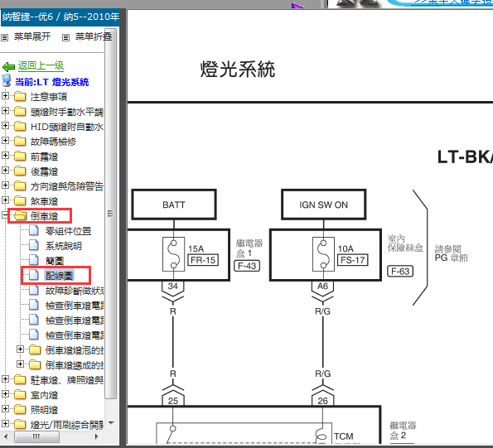
Task: Click the F-63 connector label
Action: click(400, 271)
